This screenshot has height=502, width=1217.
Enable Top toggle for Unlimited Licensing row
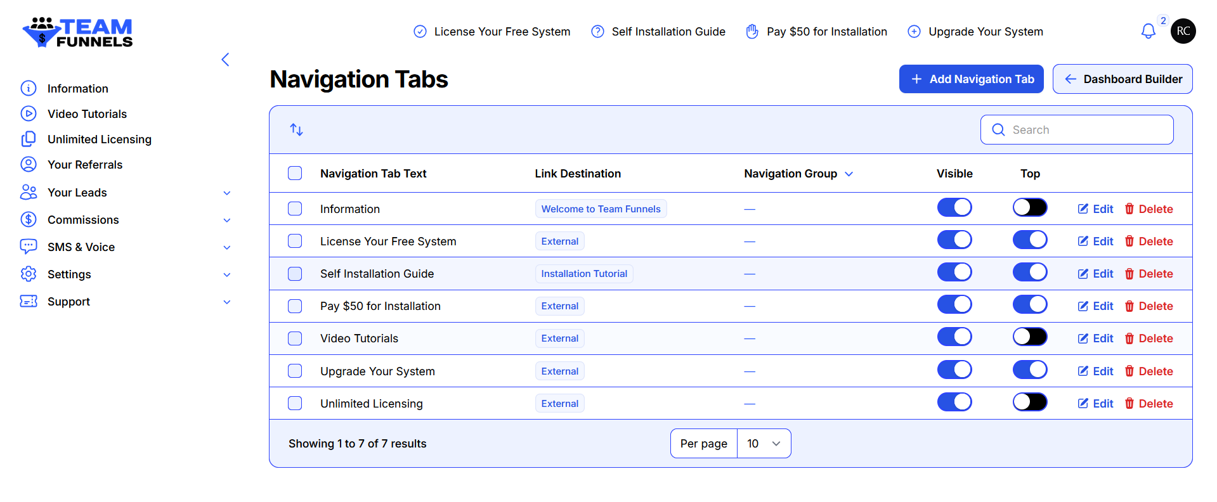point(1029,402)
